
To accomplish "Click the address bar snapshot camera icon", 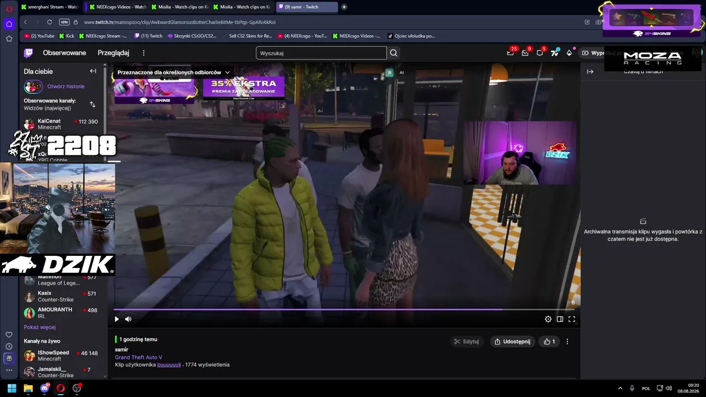I will [x=598, y=22].
